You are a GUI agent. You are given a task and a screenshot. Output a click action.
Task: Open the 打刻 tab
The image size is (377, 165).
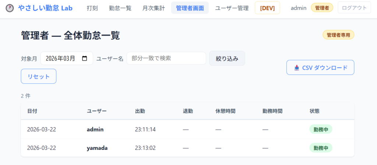click(92, 8)
